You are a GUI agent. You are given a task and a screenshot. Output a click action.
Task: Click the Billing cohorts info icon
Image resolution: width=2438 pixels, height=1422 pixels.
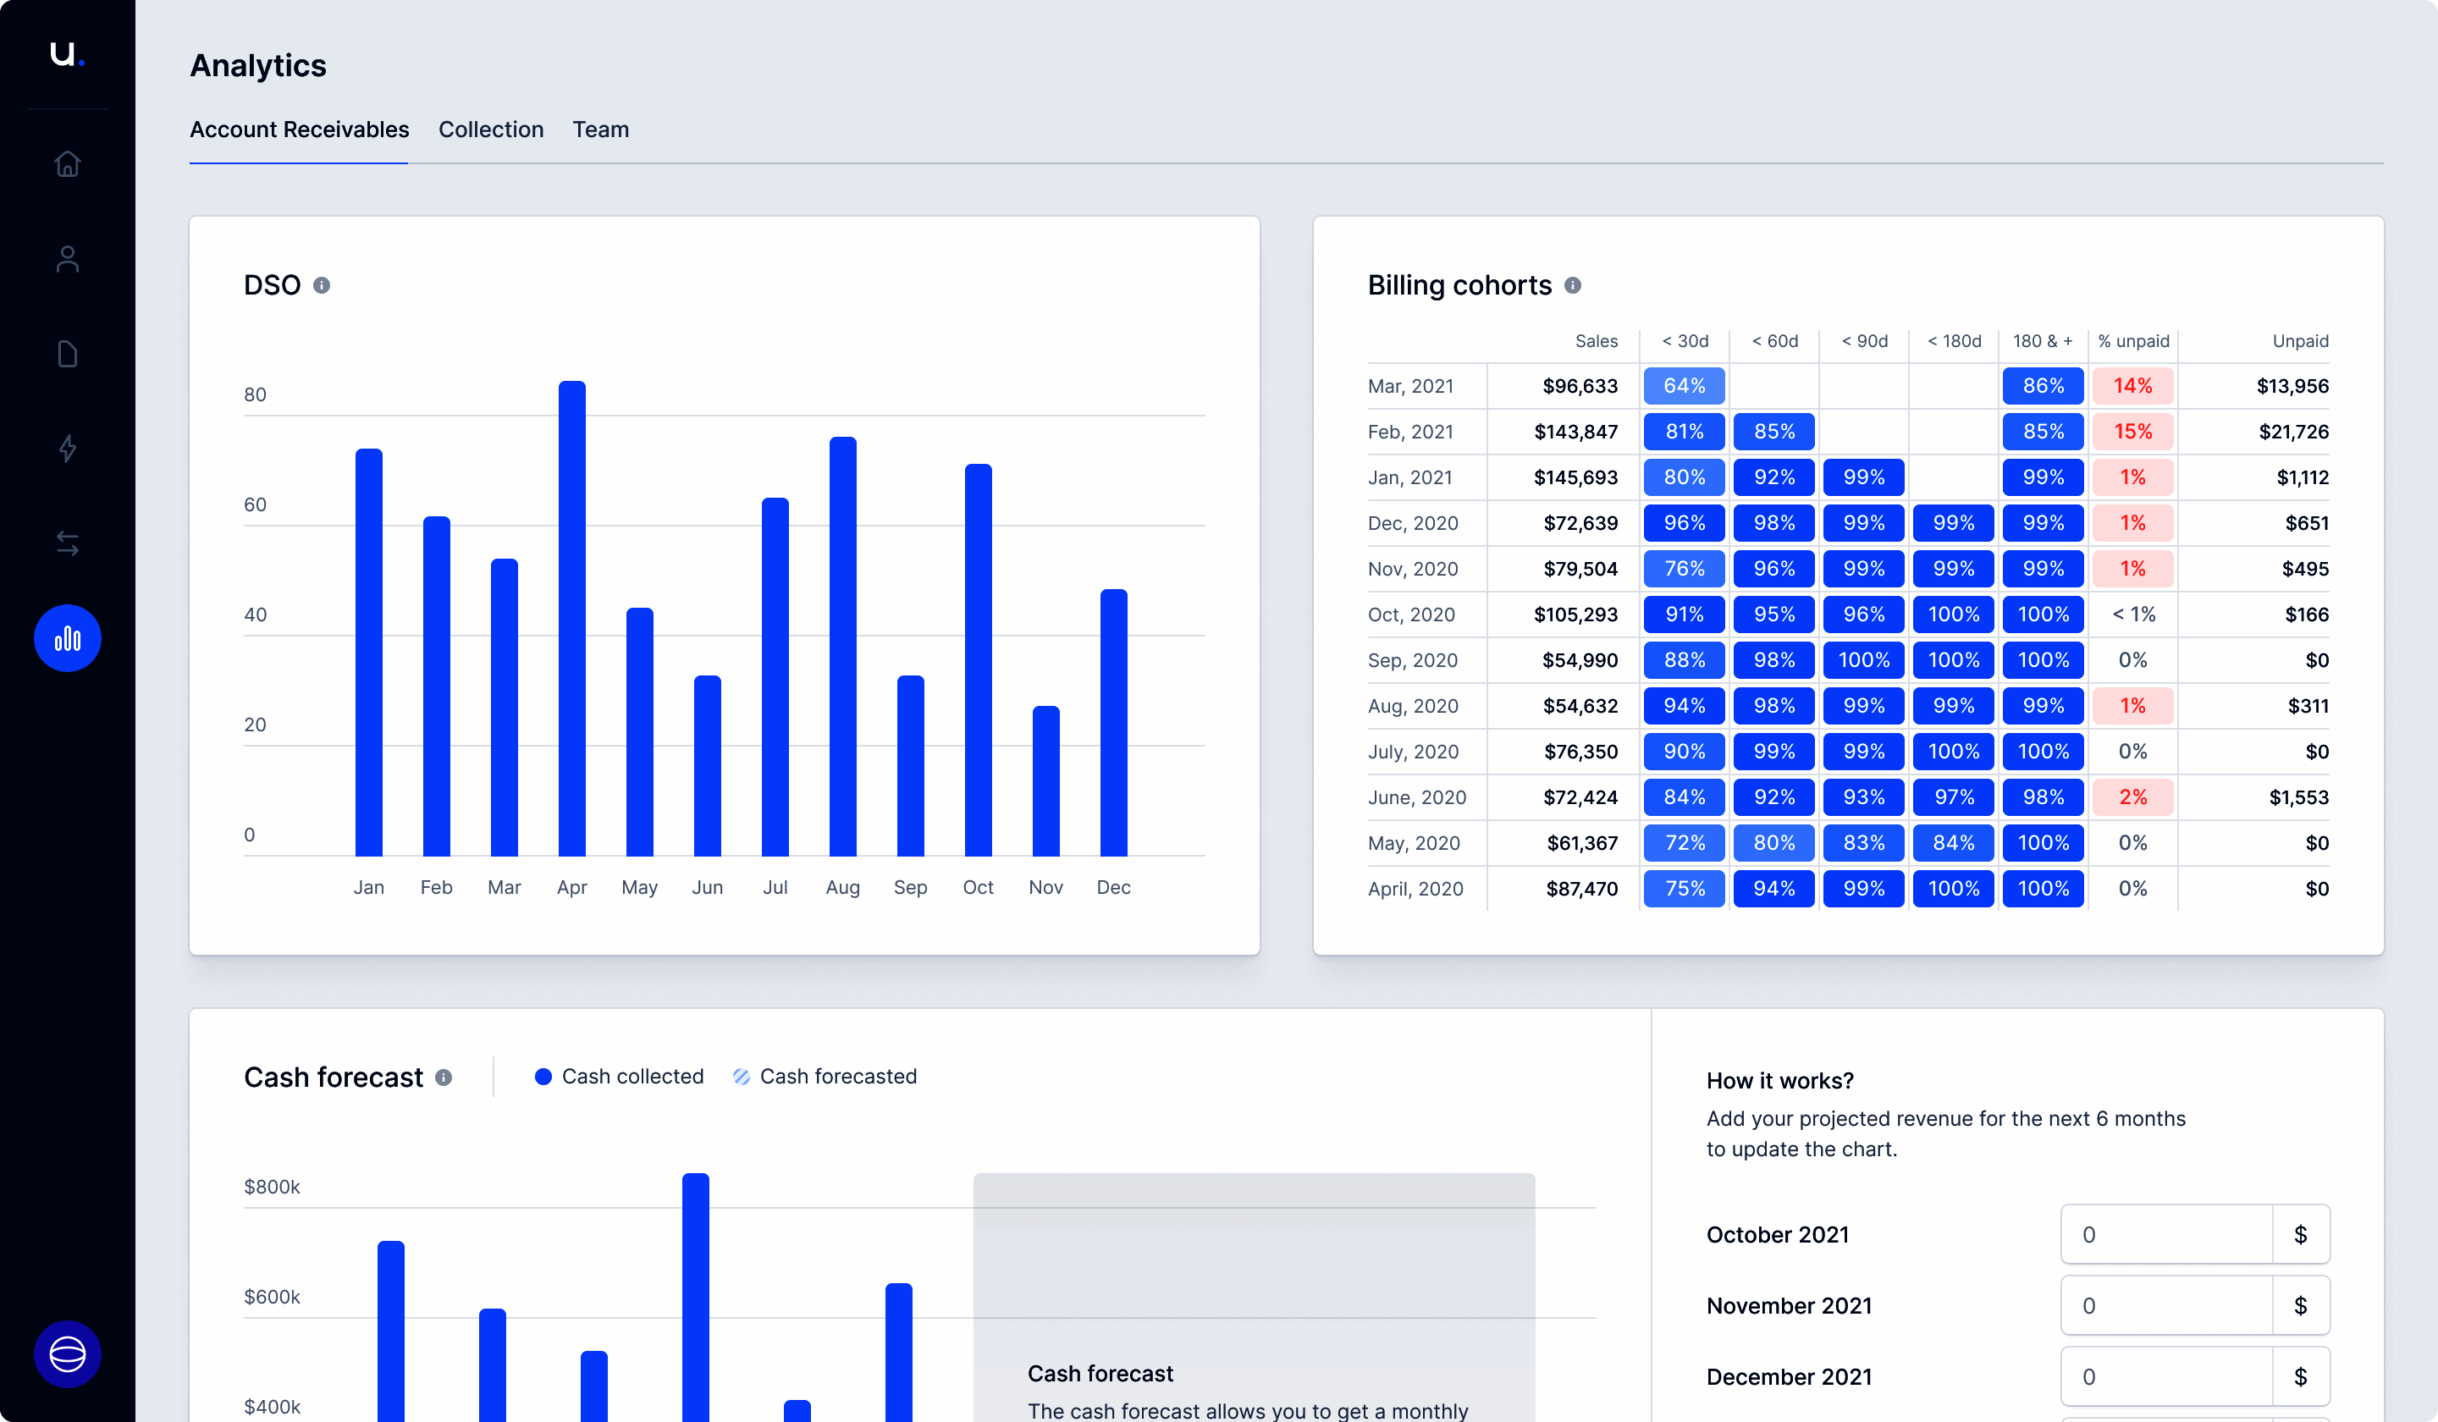[1573, 285]
